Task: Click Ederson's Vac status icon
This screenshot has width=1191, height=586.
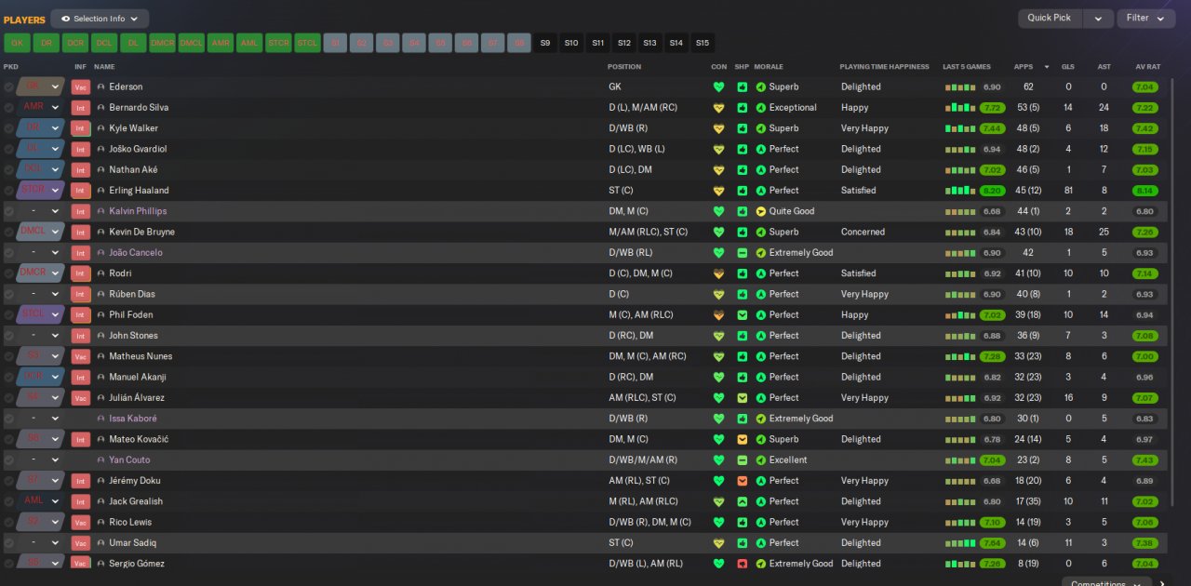Action: click(x=81, y=87)
